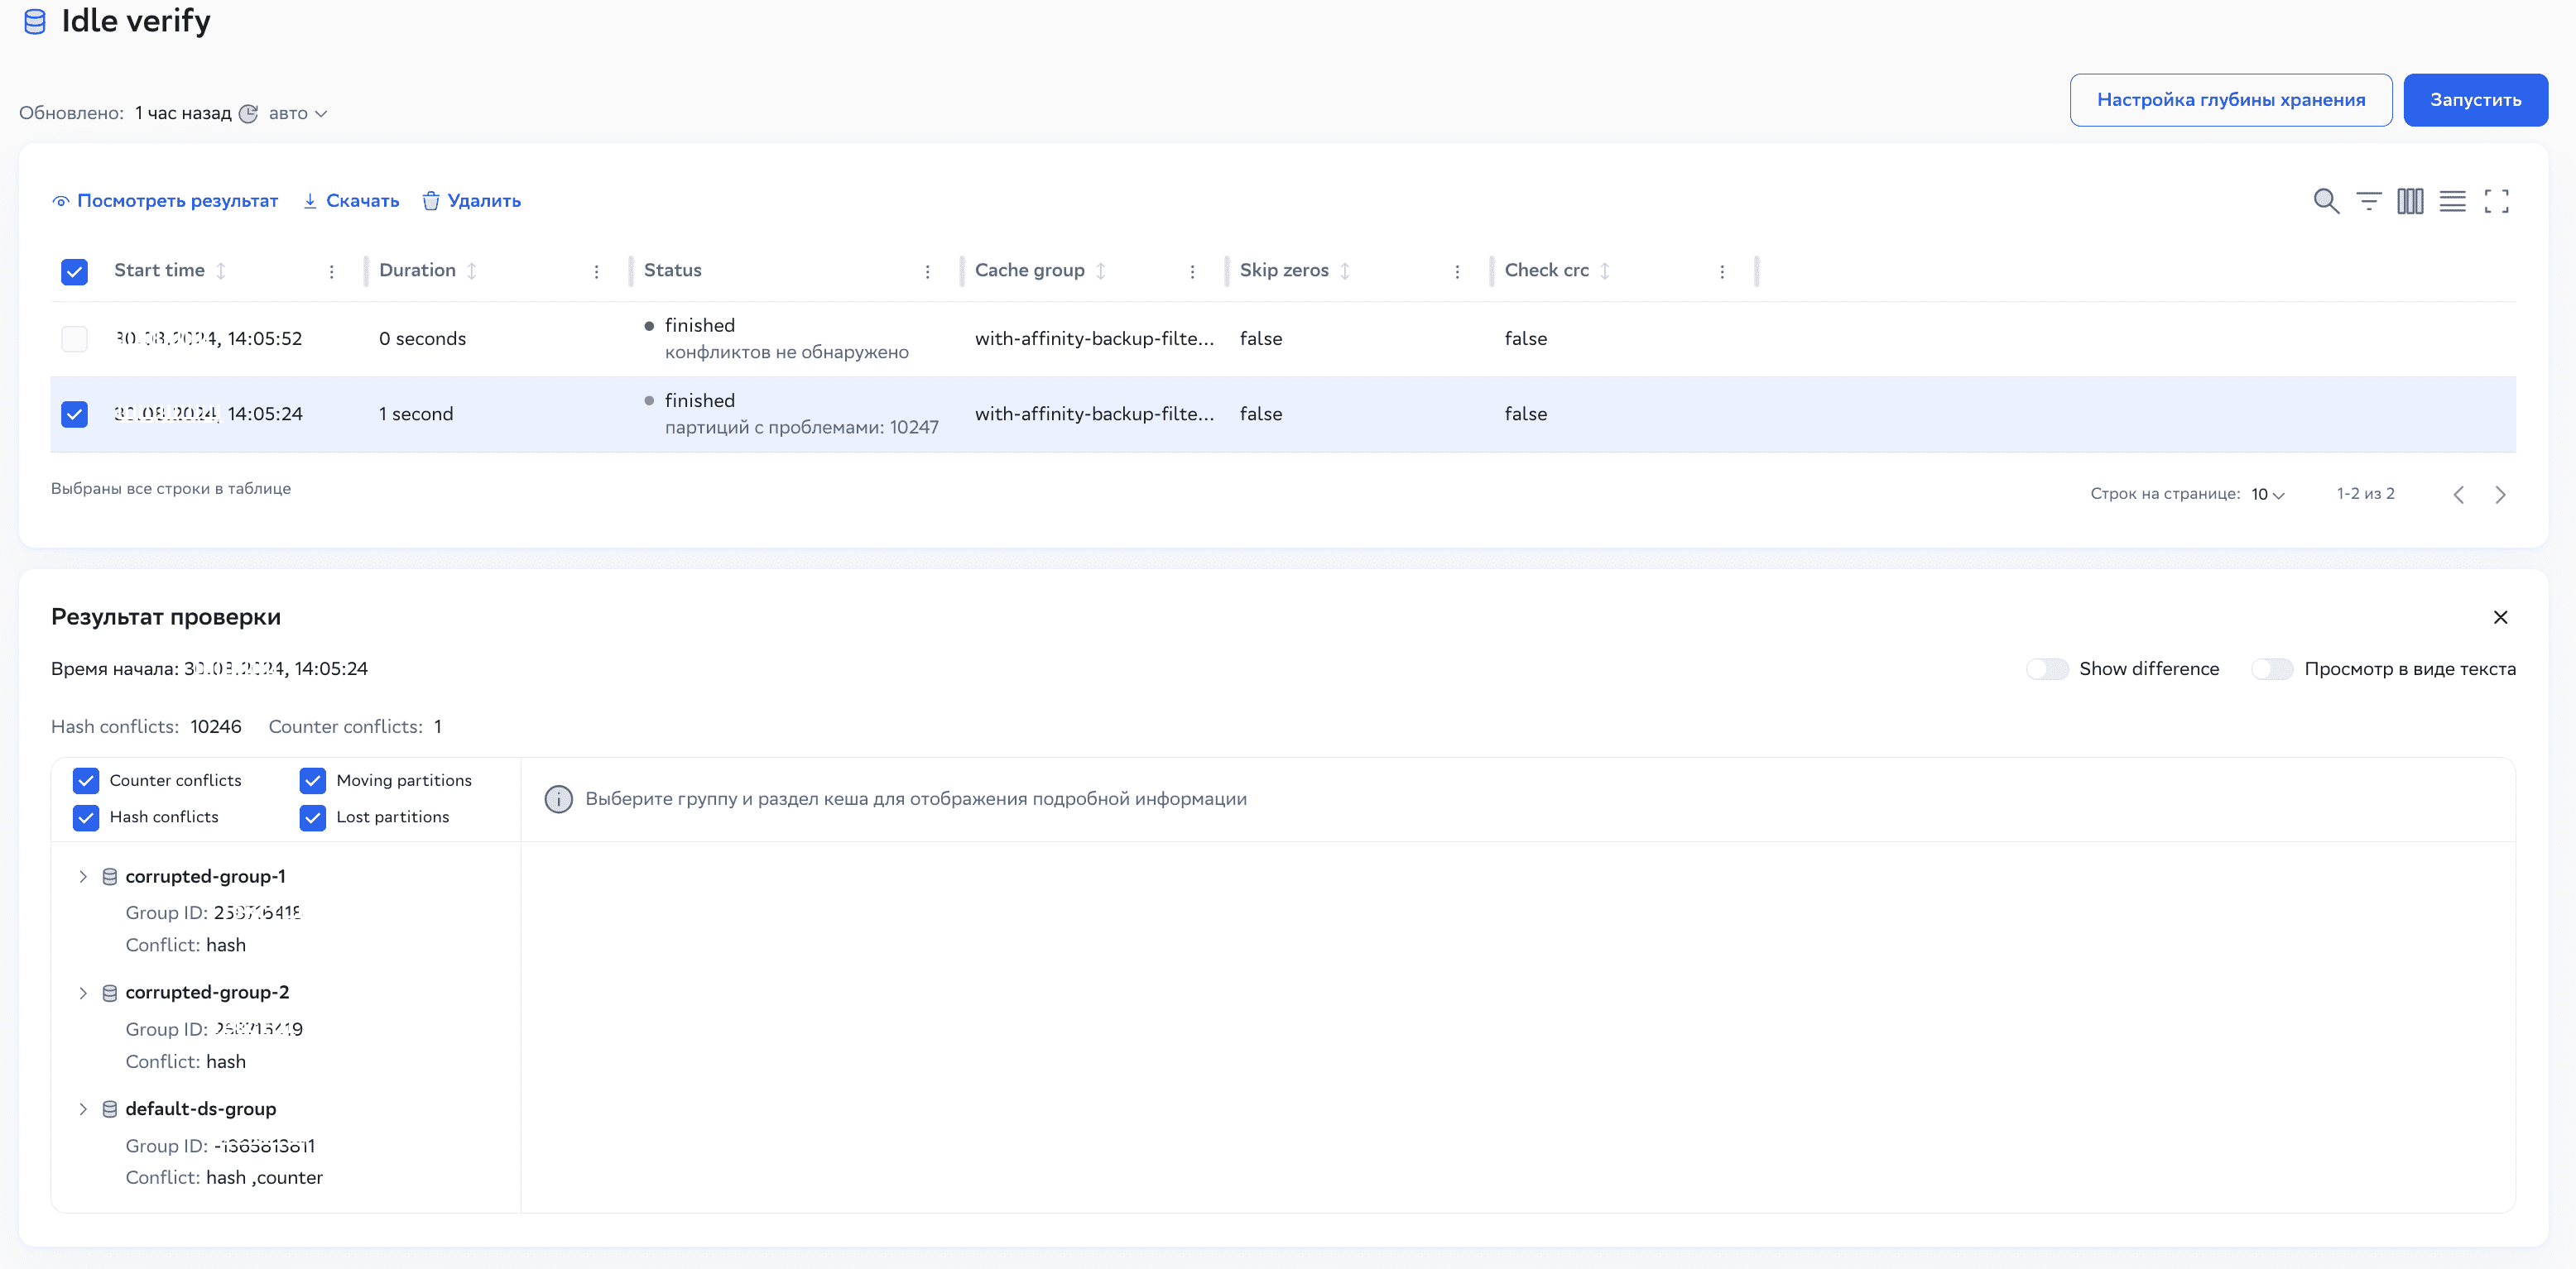The width and height of the screenshot is (2576, 1269).
Task: Click the Запустить button
Action: point(2475,99)
